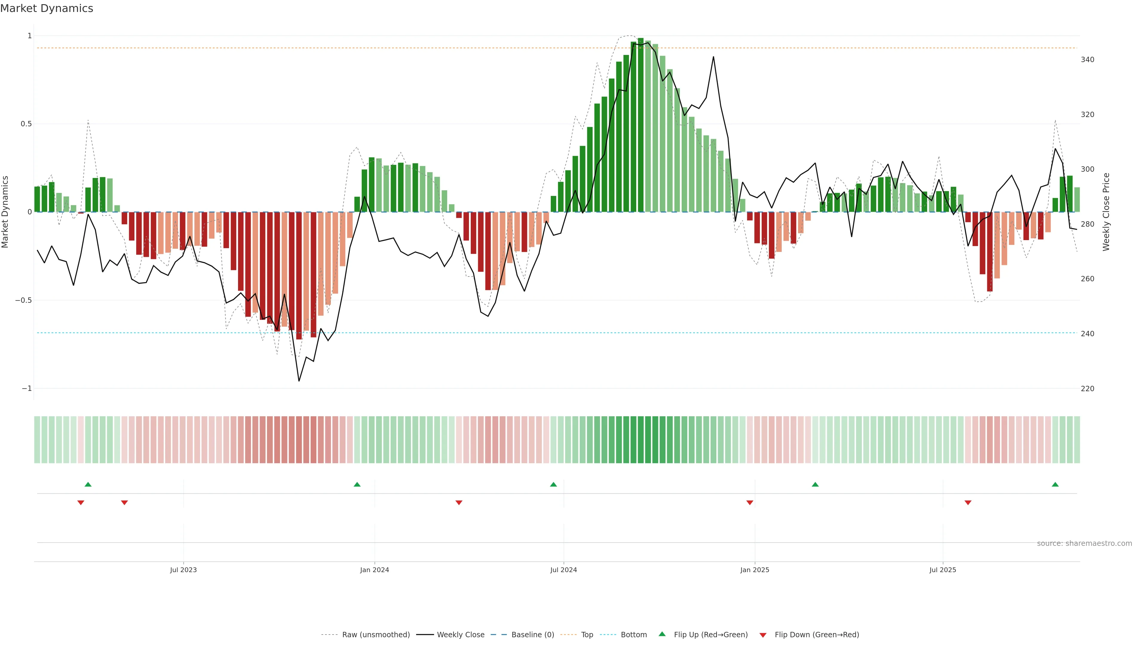This screenshot has width=1147, height=645.
Task: Click the Flip Down marker right after Jul 2025
Action: click(x=968, y=503)
